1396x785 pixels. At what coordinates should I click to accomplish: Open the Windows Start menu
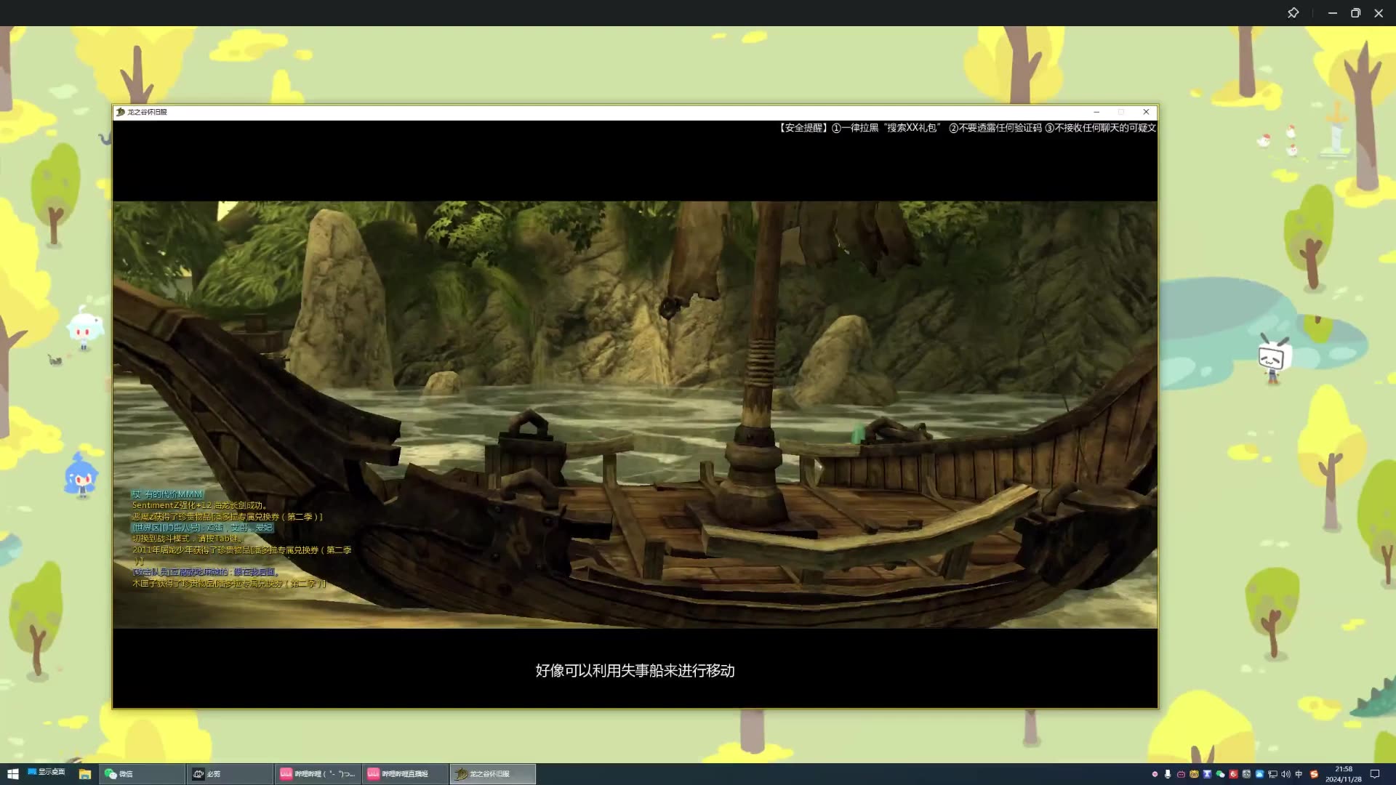12,774
